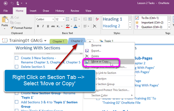Apply the Heading 1 style
This screenshot has height=111, width=174.
pyautogui.click(x=112, y=19)
